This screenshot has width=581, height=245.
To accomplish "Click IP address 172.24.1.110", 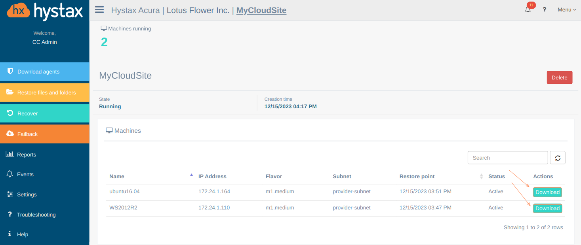I will (x=214, y=207).
